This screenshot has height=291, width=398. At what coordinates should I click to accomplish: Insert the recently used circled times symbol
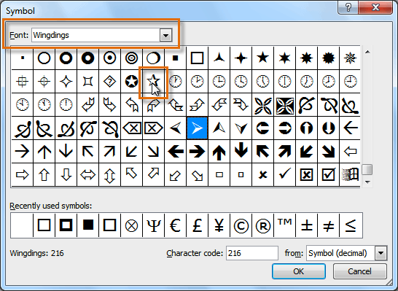131,226
